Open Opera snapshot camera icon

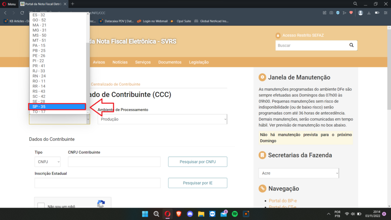click(x=331, y=13)
